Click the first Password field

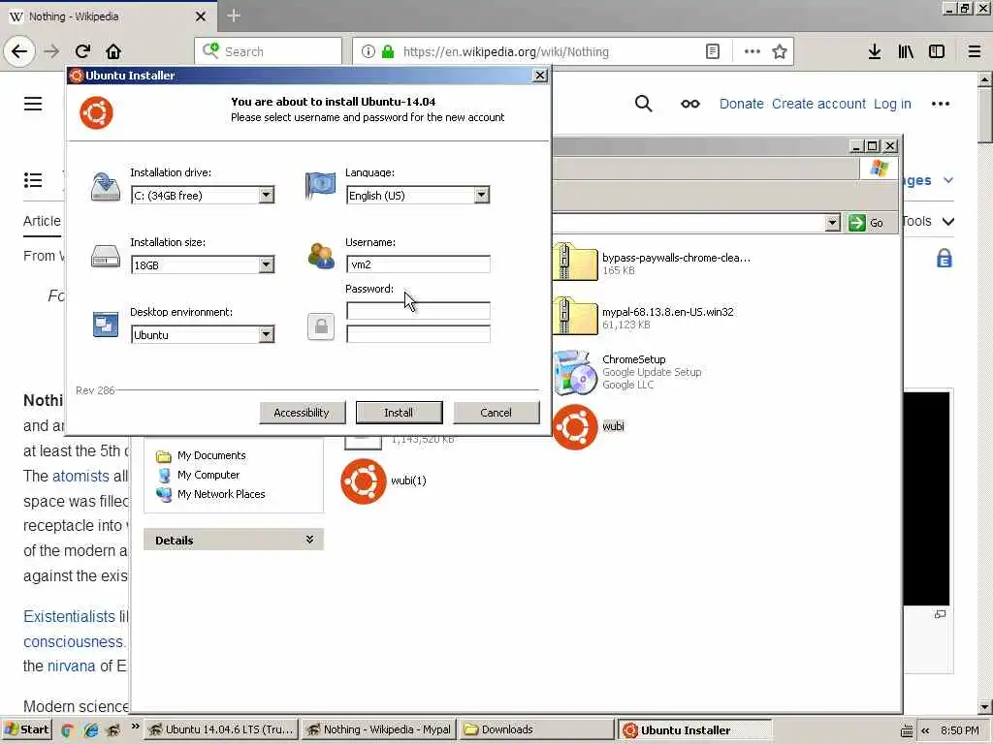418,310
